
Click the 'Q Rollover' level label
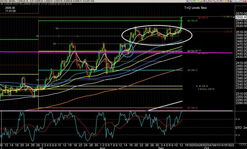coord(206,89)
